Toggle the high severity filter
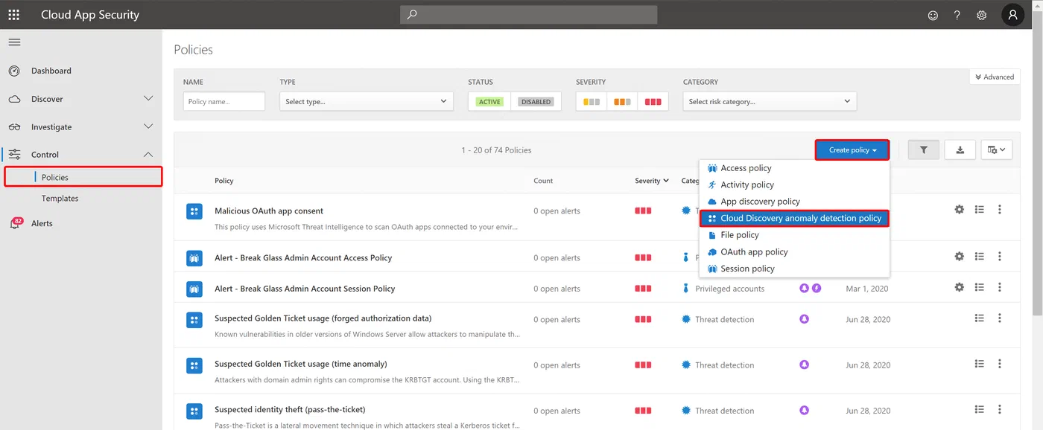Viewport: 1043px width, 430px height. pos(653,102)
